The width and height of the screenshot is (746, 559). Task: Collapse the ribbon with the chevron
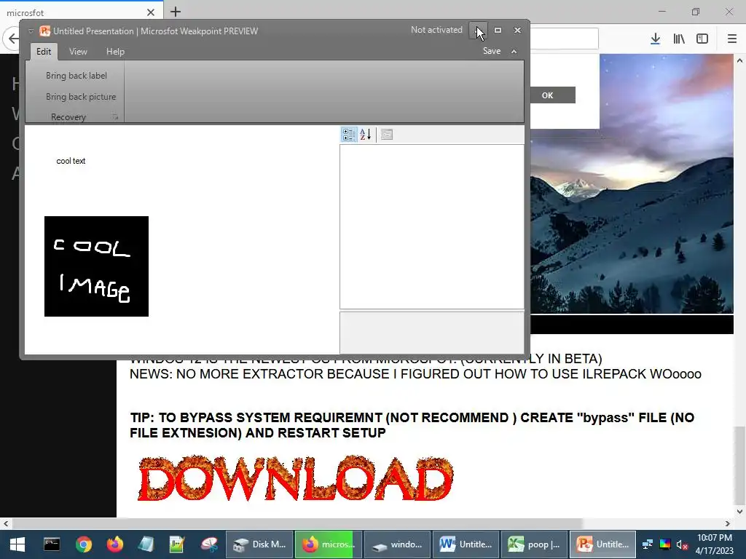(x=514, y=52)
